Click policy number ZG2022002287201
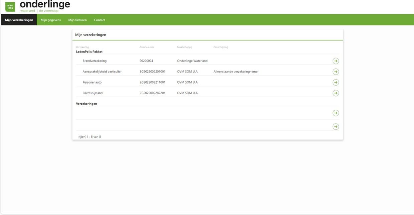414x215 pixels. click(152, 93)
